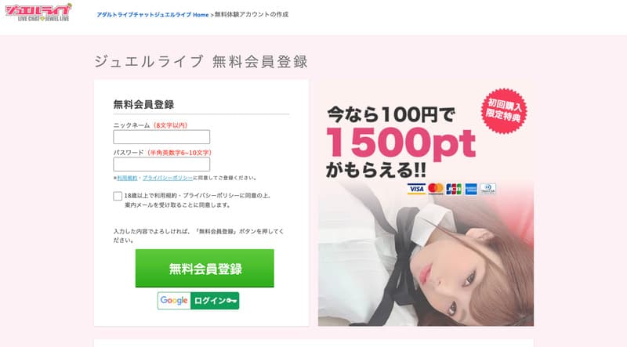This screenshot has height=347, width=627.
Task: Focus the パスワード input field
Action: (x=161, y=164)
